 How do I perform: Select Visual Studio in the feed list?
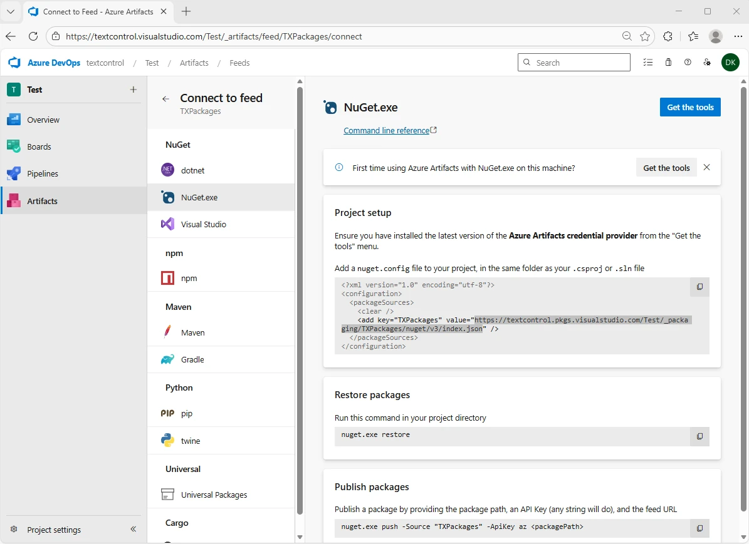point(203,224)
